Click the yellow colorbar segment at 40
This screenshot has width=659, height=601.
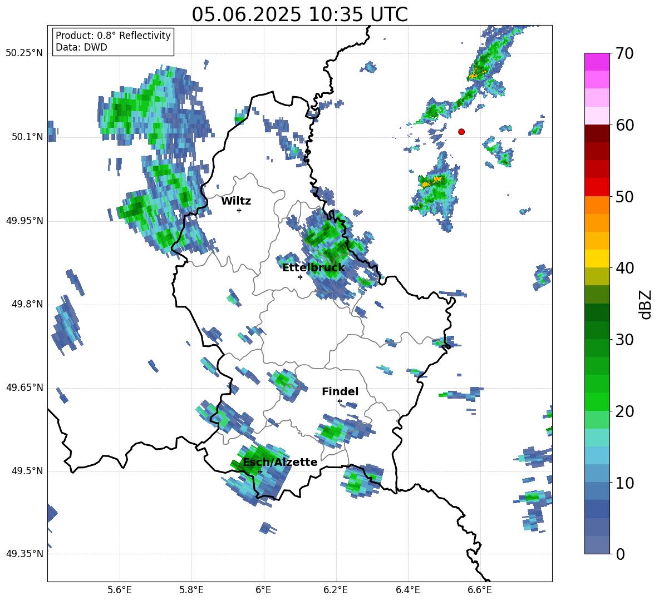pyautogui.click(x=597, y=259)
